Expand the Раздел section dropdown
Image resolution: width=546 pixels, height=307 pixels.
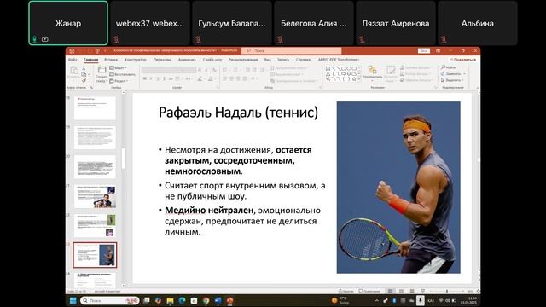(x=119, y=81)
